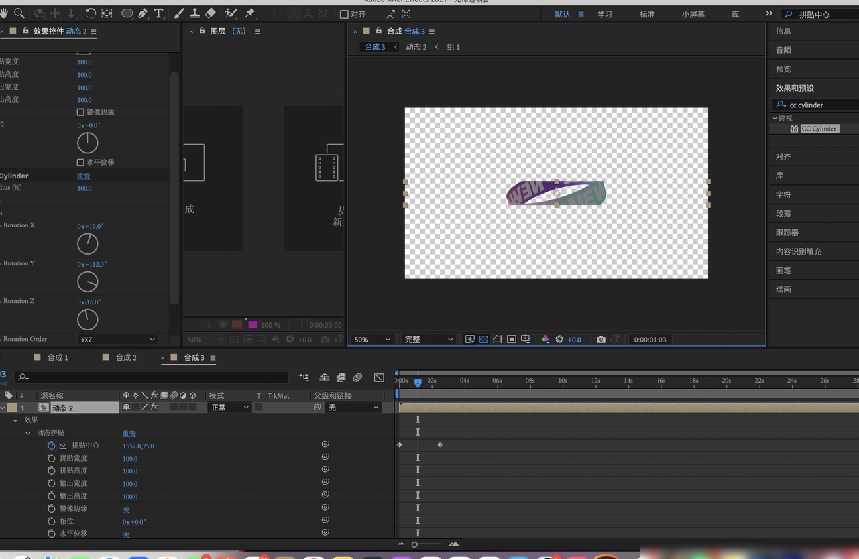Select the Pen tool
The width and height of the screenshot is (859, 559).
click(143, 13)
